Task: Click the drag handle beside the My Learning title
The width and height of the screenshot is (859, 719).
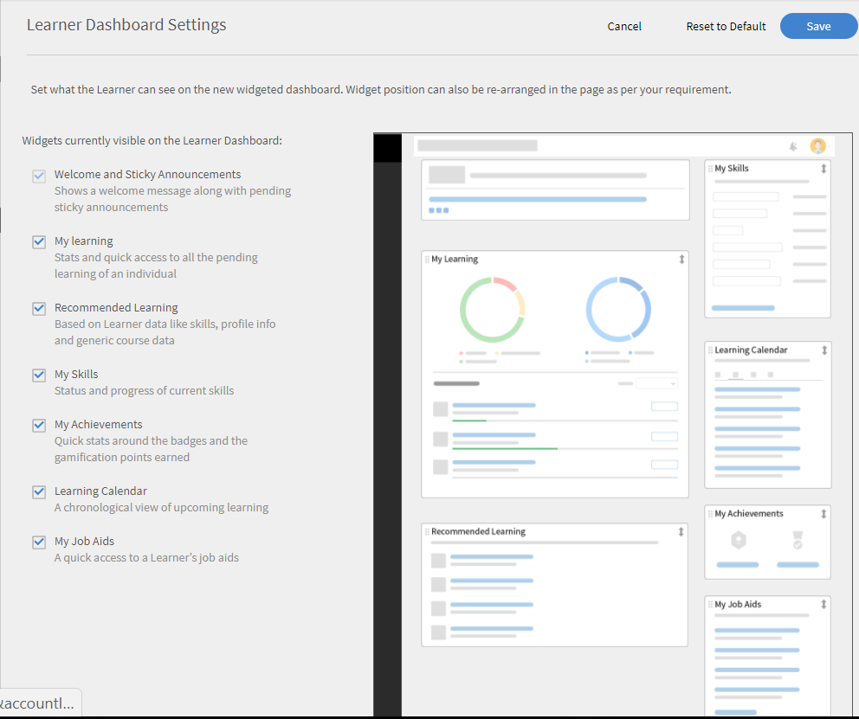Action: (x=427, y=260)
